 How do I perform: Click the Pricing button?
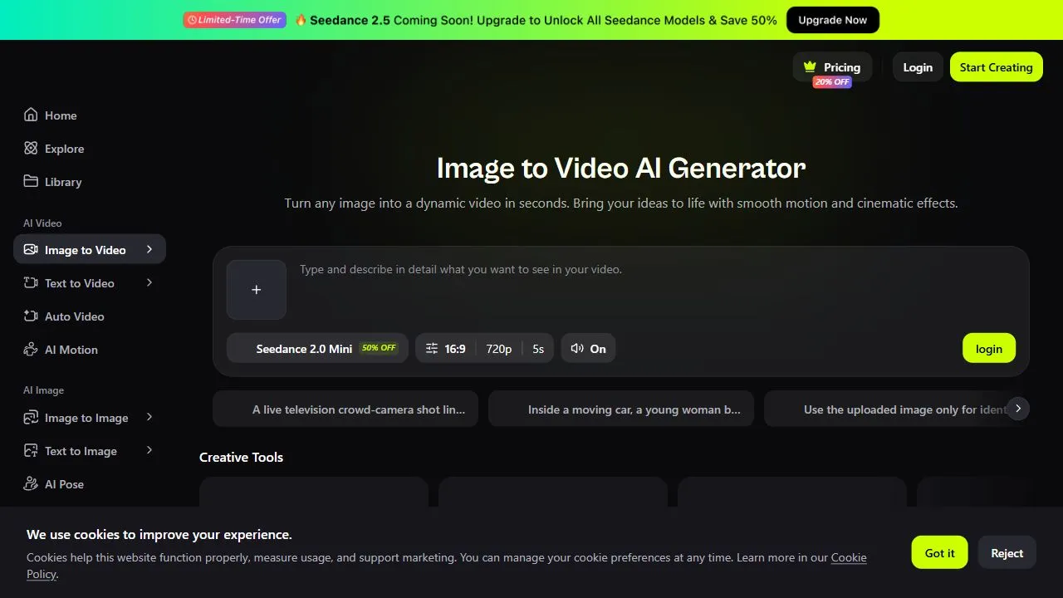(x=832, y=67)
